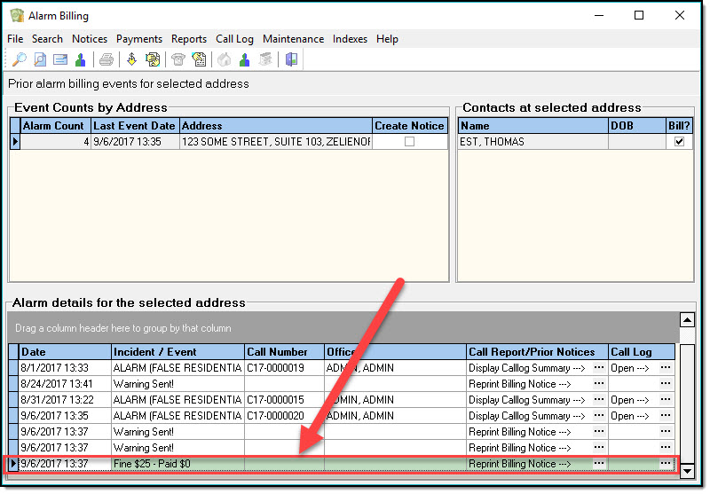Sort by the Alarm Count column header
Viewport: 710px width, 494px height.
53,126
